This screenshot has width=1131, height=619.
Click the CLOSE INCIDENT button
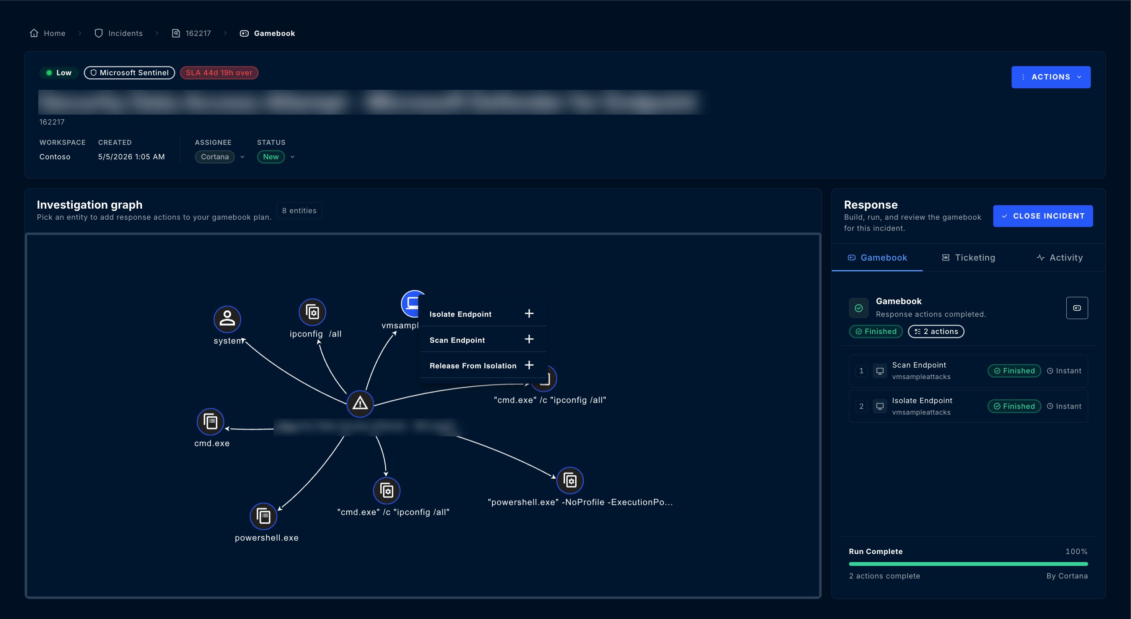pos(1043,216)
